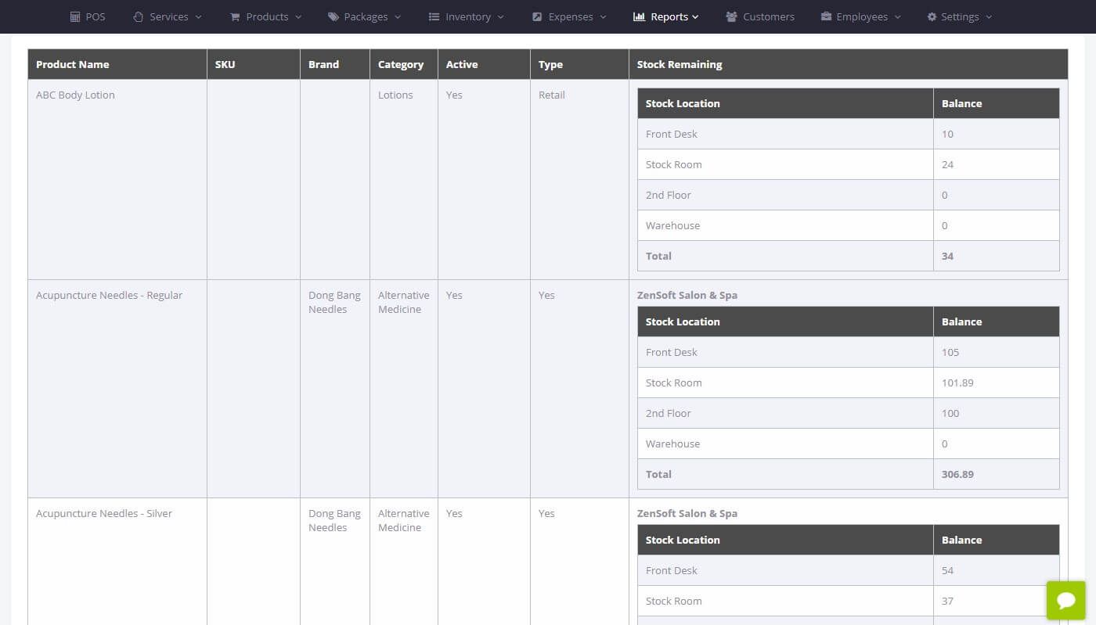Click the Inventory list icon
Image resolution: width=1096 pixels, height=625 pixels.
click(x=434, y=16)
